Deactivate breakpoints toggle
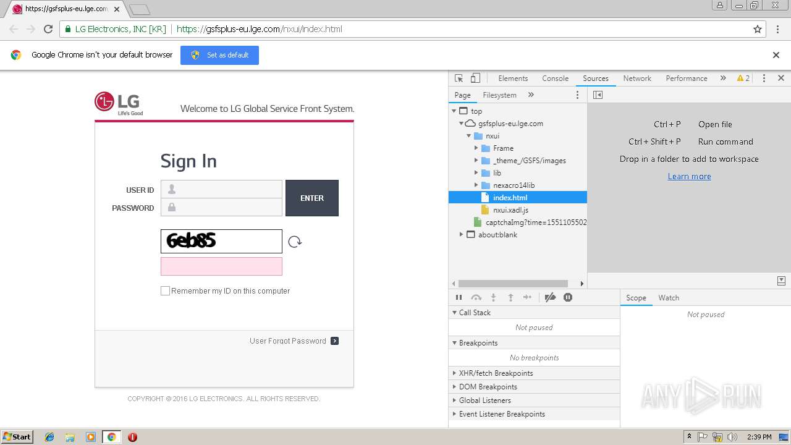Image resolution: width=791 pixels, height=445 pixels. click(x=550, y=297)
